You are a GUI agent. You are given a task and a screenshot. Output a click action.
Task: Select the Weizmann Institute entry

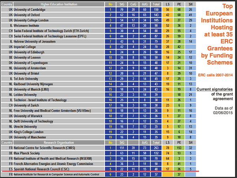coord(26,26)
